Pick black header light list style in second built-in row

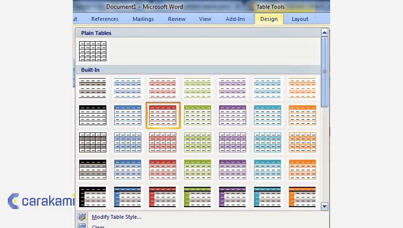pyautogui.click(x=93, y=115)
